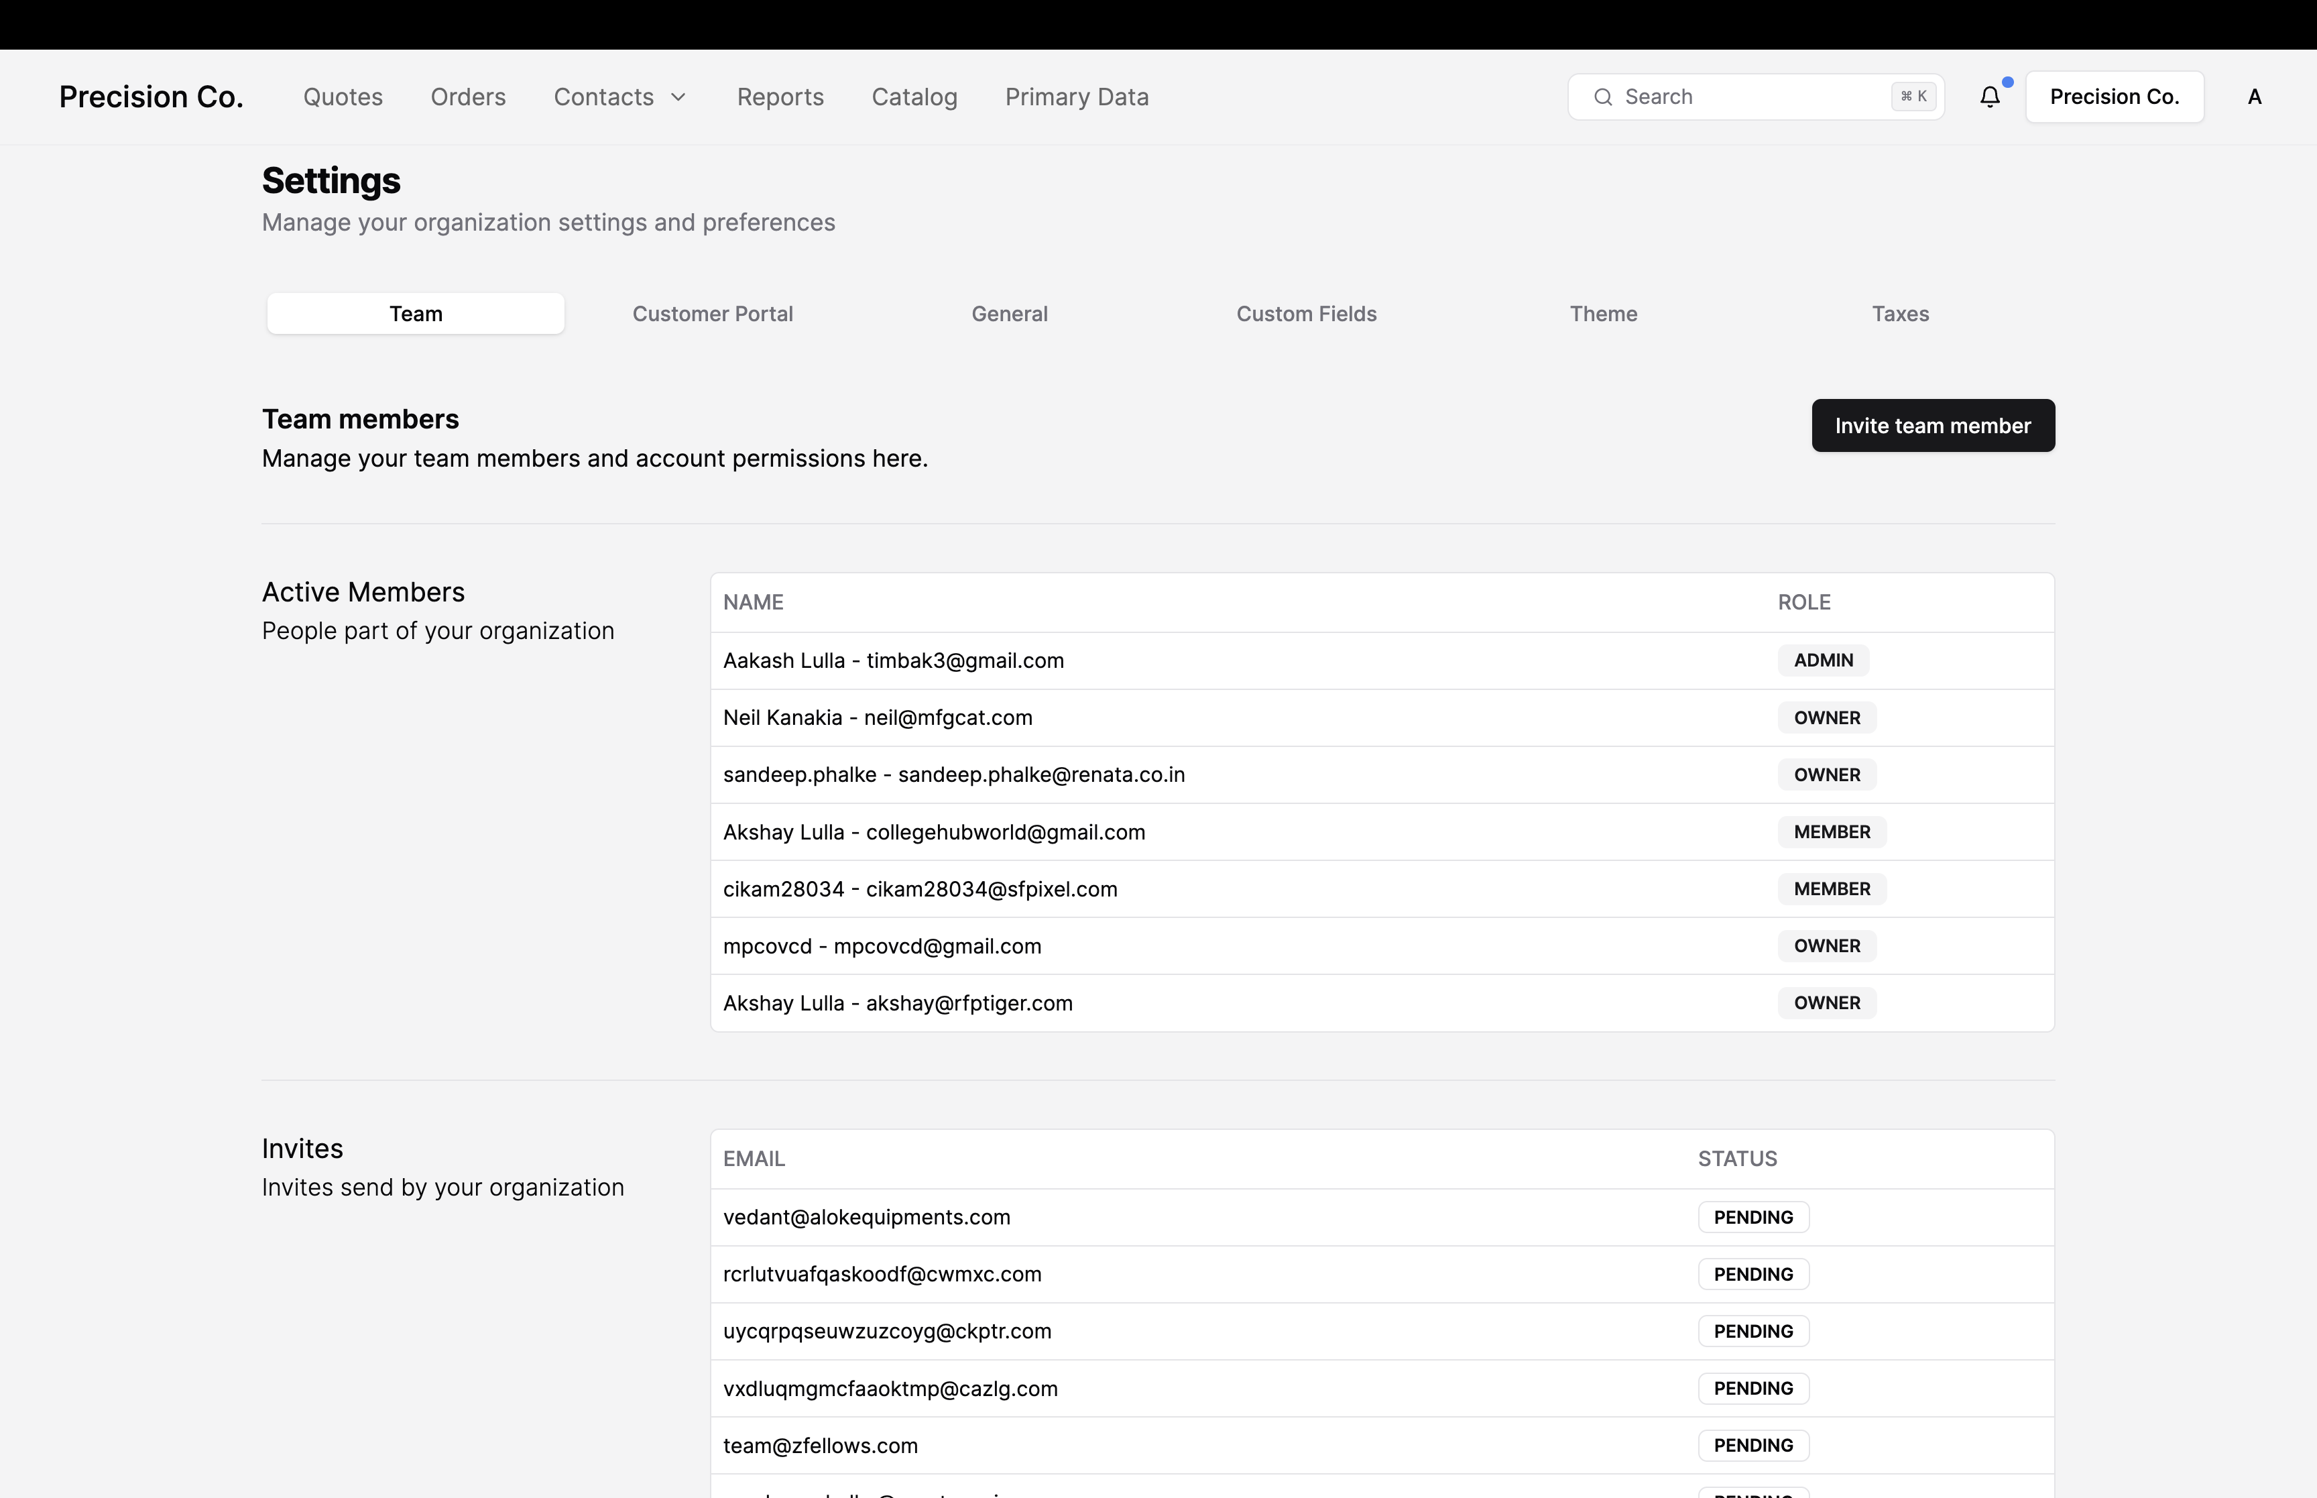
Task: Click the Precision Co. logo text
Action: coord(151,97)
